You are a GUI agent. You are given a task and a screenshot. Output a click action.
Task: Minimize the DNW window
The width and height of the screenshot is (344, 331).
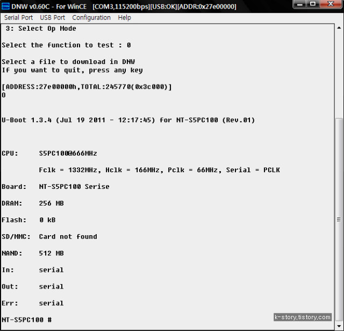click(x=300, y=4)
